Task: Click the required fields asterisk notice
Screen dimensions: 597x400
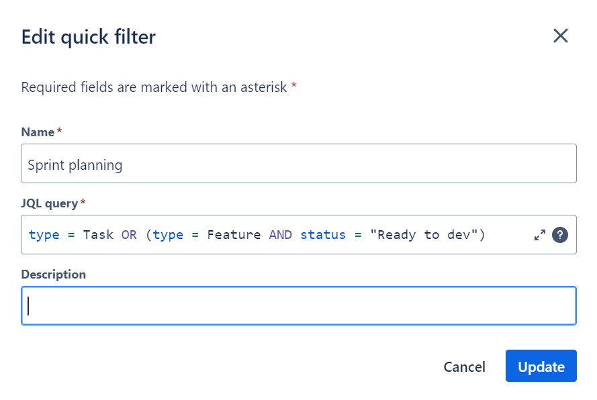Action: coord(158,87)
